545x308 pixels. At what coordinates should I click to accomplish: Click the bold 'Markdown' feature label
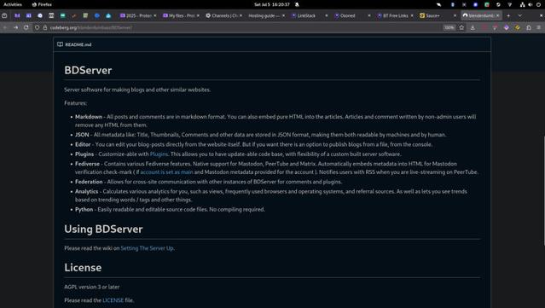click(x=89, y=117)
